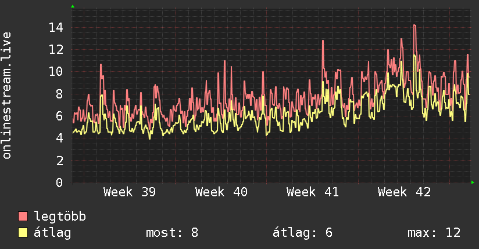The width and height of the screenshot is (479, 249).
Task: Click the y-axis value 14
Action: click(56, 28)
